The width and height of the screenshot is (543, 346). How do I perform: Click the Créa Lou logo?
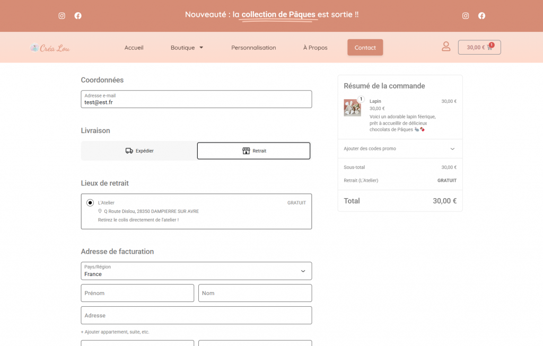click(x=50, y=48)
